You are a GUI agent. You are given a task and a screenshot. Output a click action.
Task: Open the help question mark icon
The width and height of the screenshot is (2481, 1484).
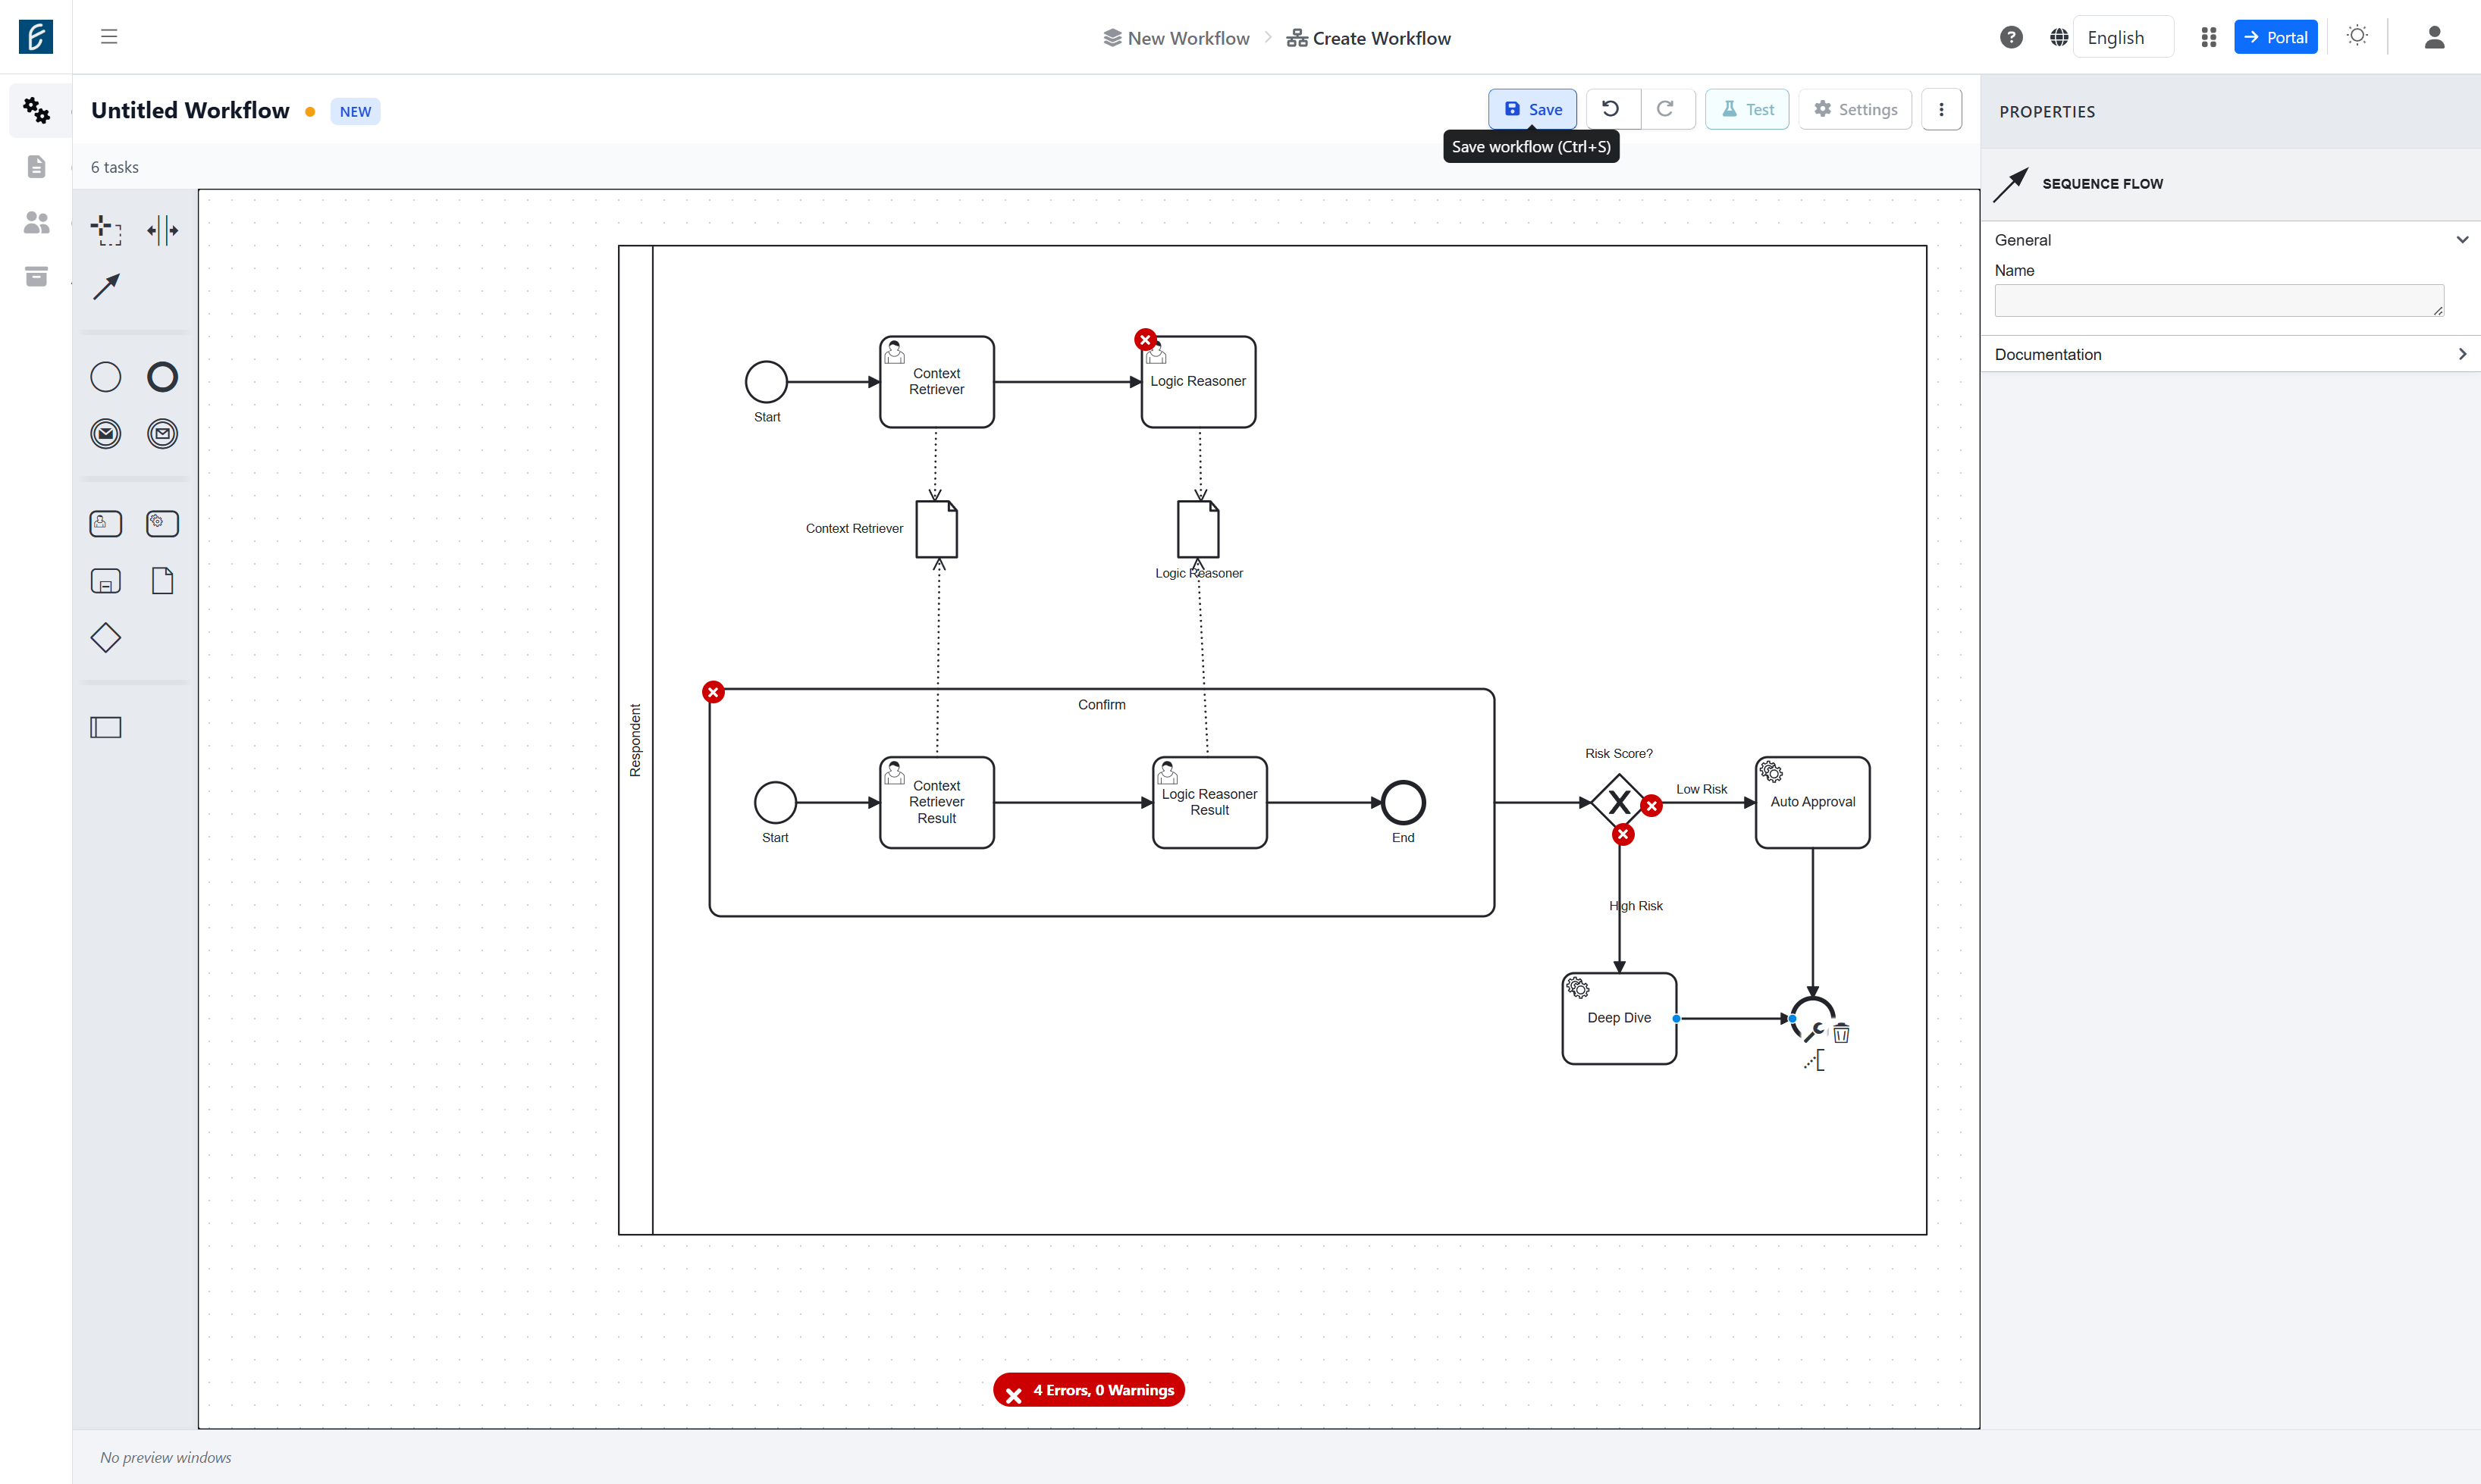click(2011, 37)
